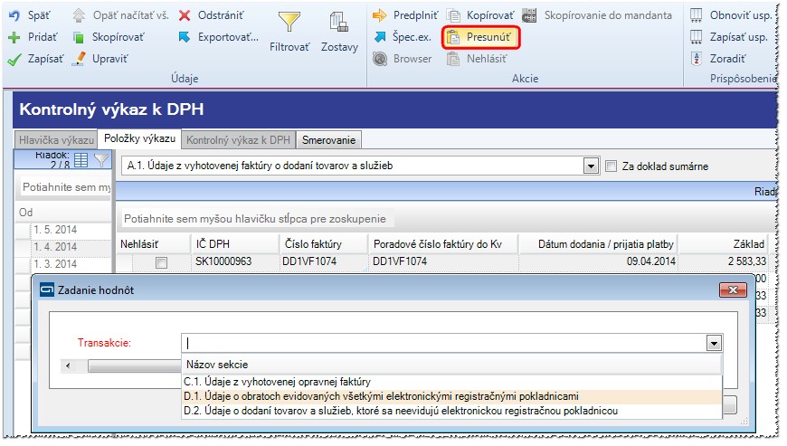Click the Predplniť orange arrow icon
This screenshot has height=446, width=787.
pyautogui.click(x=380, y=15)
